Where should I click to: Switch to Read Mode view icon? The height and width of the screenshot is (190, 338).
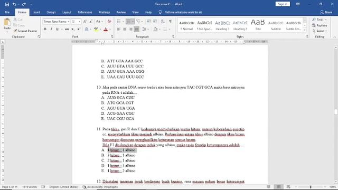pyautogui.click(x=269, y=187)
